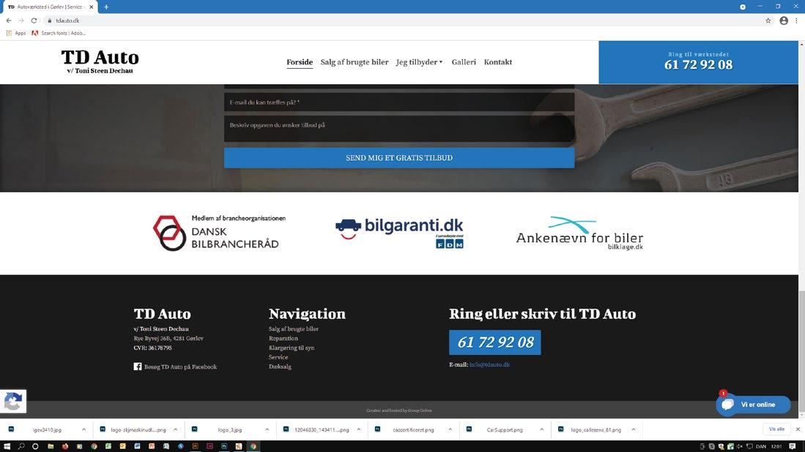Close the Autoværksted i Gørlev tab
The image size is (805, 452).
[92, 7]
